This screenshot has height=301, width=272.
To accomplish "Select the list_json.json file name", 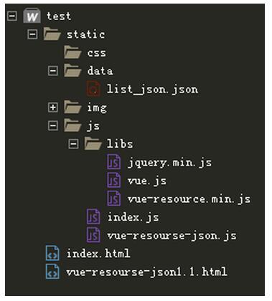I will coord(152,90).
